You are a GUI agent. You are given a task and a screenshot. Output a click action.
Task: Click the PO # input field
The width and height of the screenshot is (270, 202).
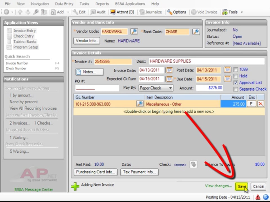[97, 88]
